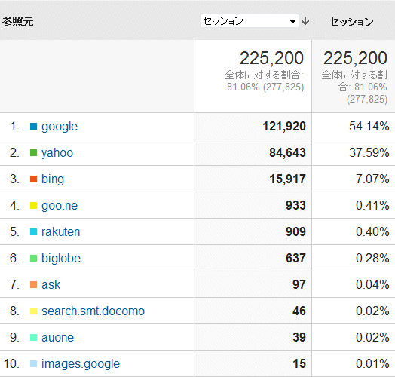Select the 7.07% percentage cell
Viewport: 395px width, 377px height.
pyautogui.click(x=372, y=179)
